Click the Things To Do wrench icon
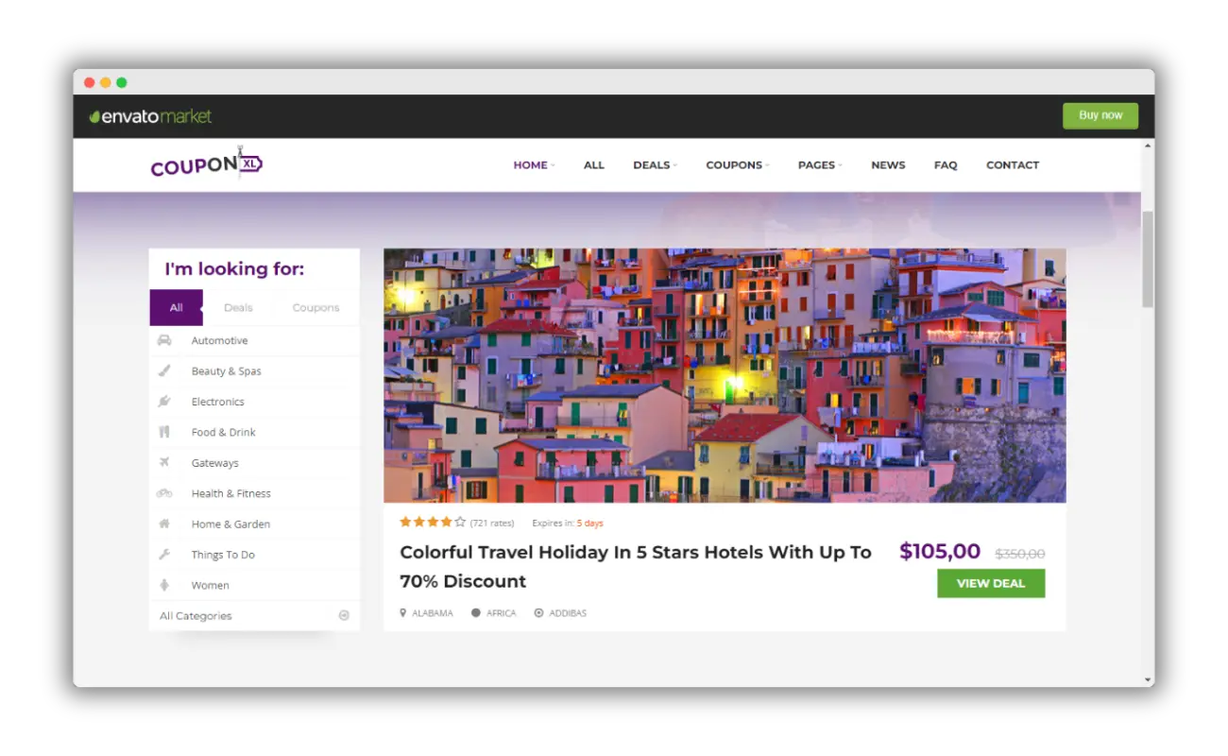Screen dimensions: 1228x756 coord(164,555)
